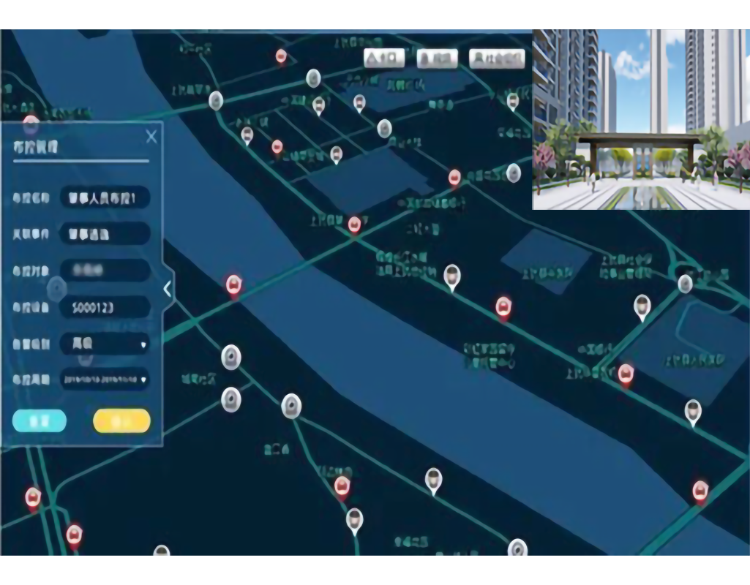The width and height of the screenshot is (750, 585).
Task: Click the gray marker just left of building image
Action: point(514,173)
